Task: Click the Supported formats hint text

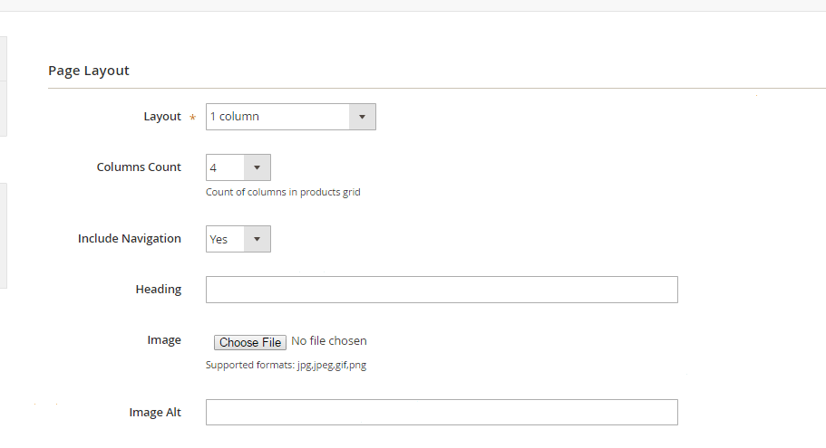Action: (x=286, y=366)
